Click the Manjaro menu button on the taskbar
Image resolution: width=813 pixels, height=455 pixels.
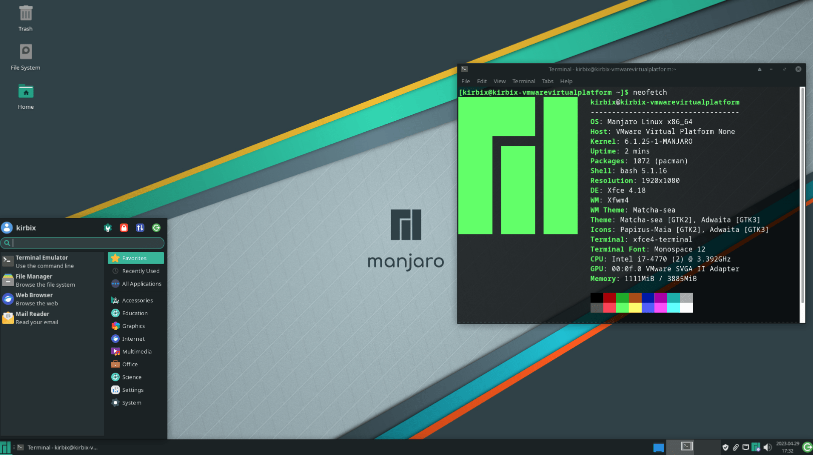click(x=6, y=447)
